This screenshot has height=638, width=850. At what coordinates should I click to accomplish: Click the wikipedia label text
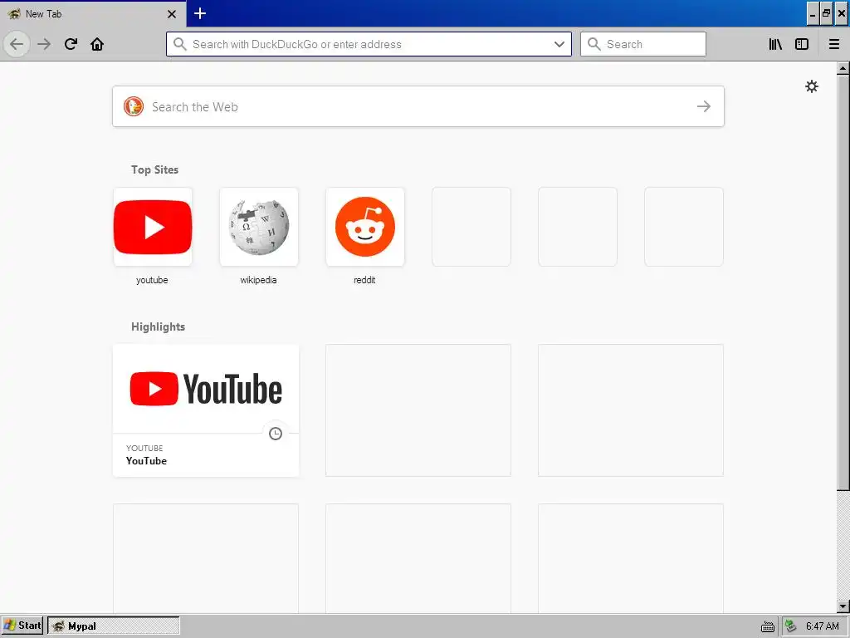(x=259, y=280)
